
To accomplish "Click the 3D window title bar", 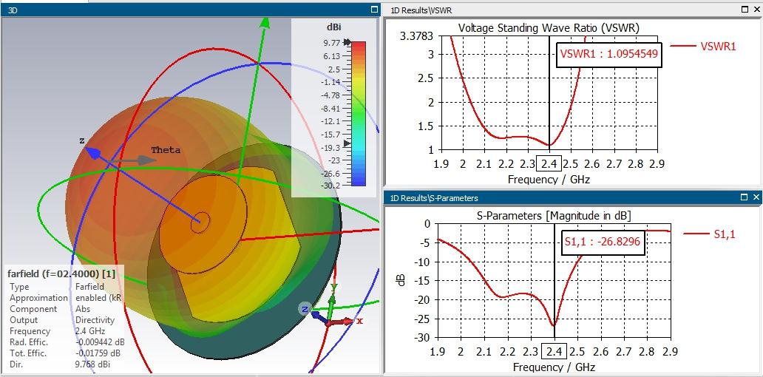I will point(190,10).
